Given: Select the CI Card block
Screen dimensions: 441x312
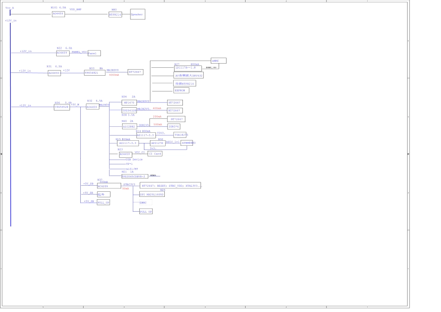Looking at the screenshot, I should tap(155, 154).
